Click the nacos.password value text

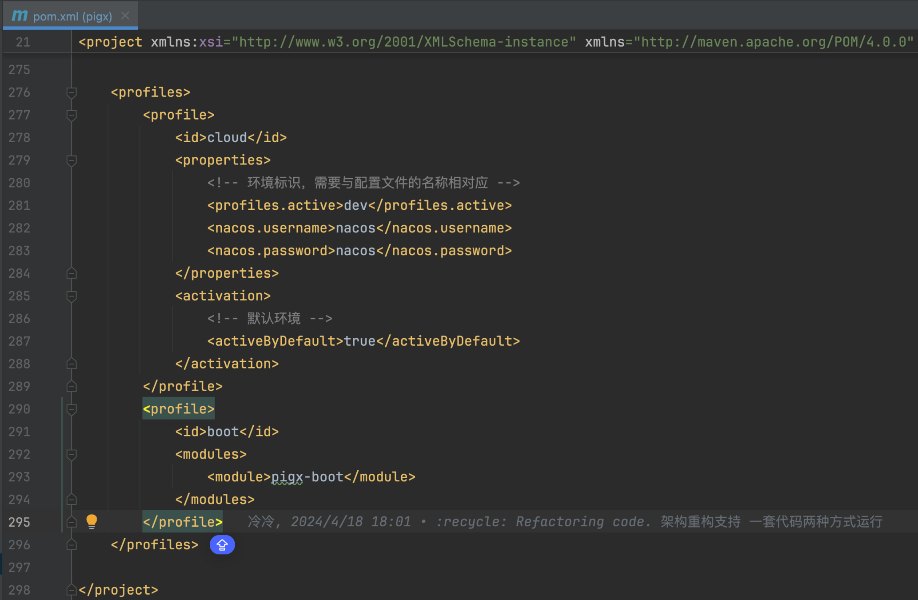tap(355, 251)
